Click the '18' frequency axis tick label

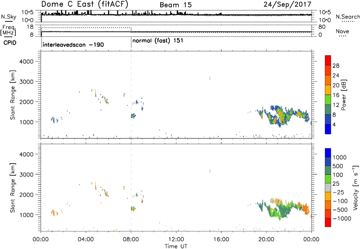30,27
